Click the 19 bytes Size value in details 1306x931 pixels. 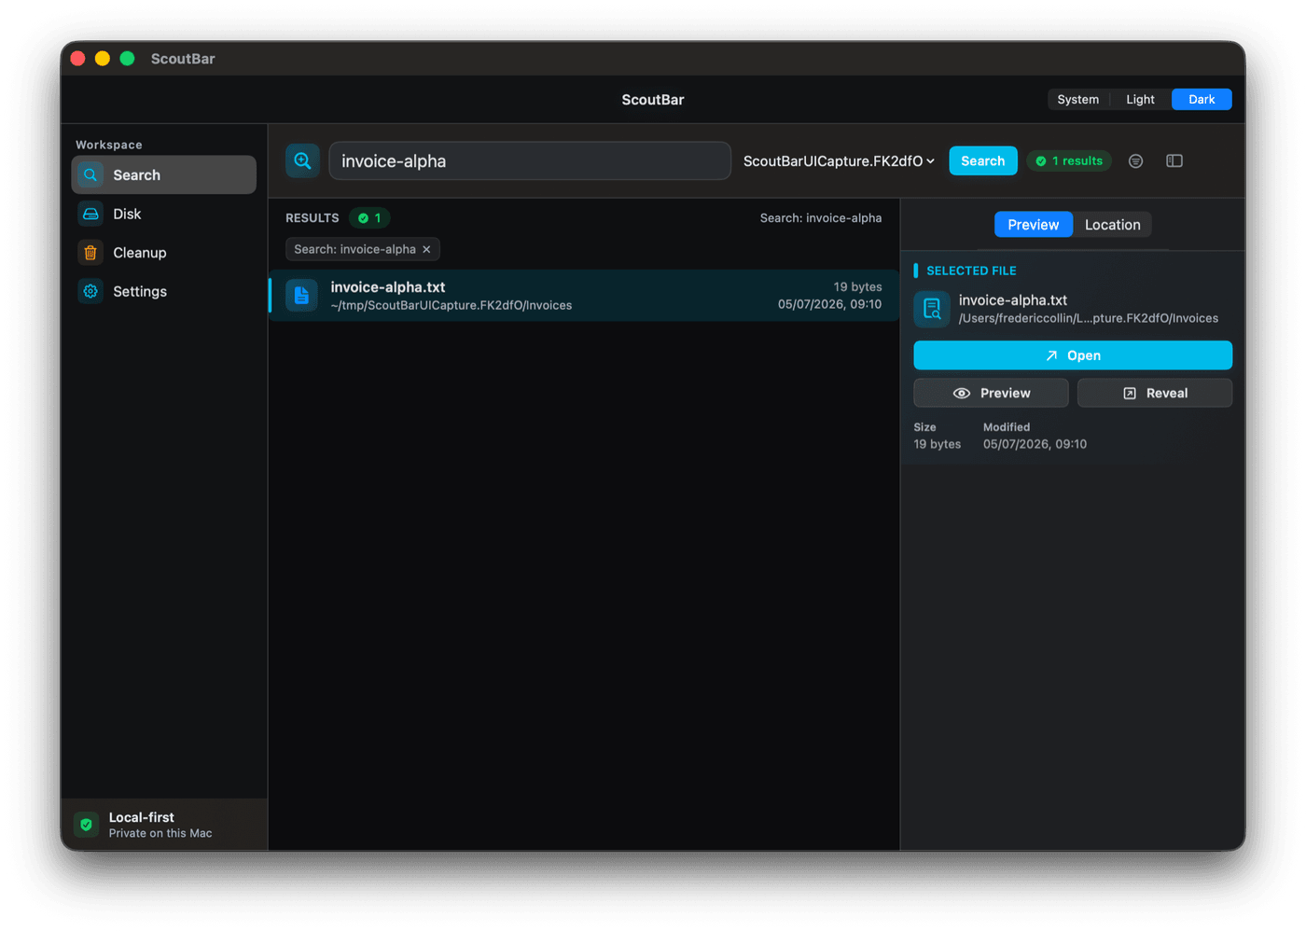(938, 444)
